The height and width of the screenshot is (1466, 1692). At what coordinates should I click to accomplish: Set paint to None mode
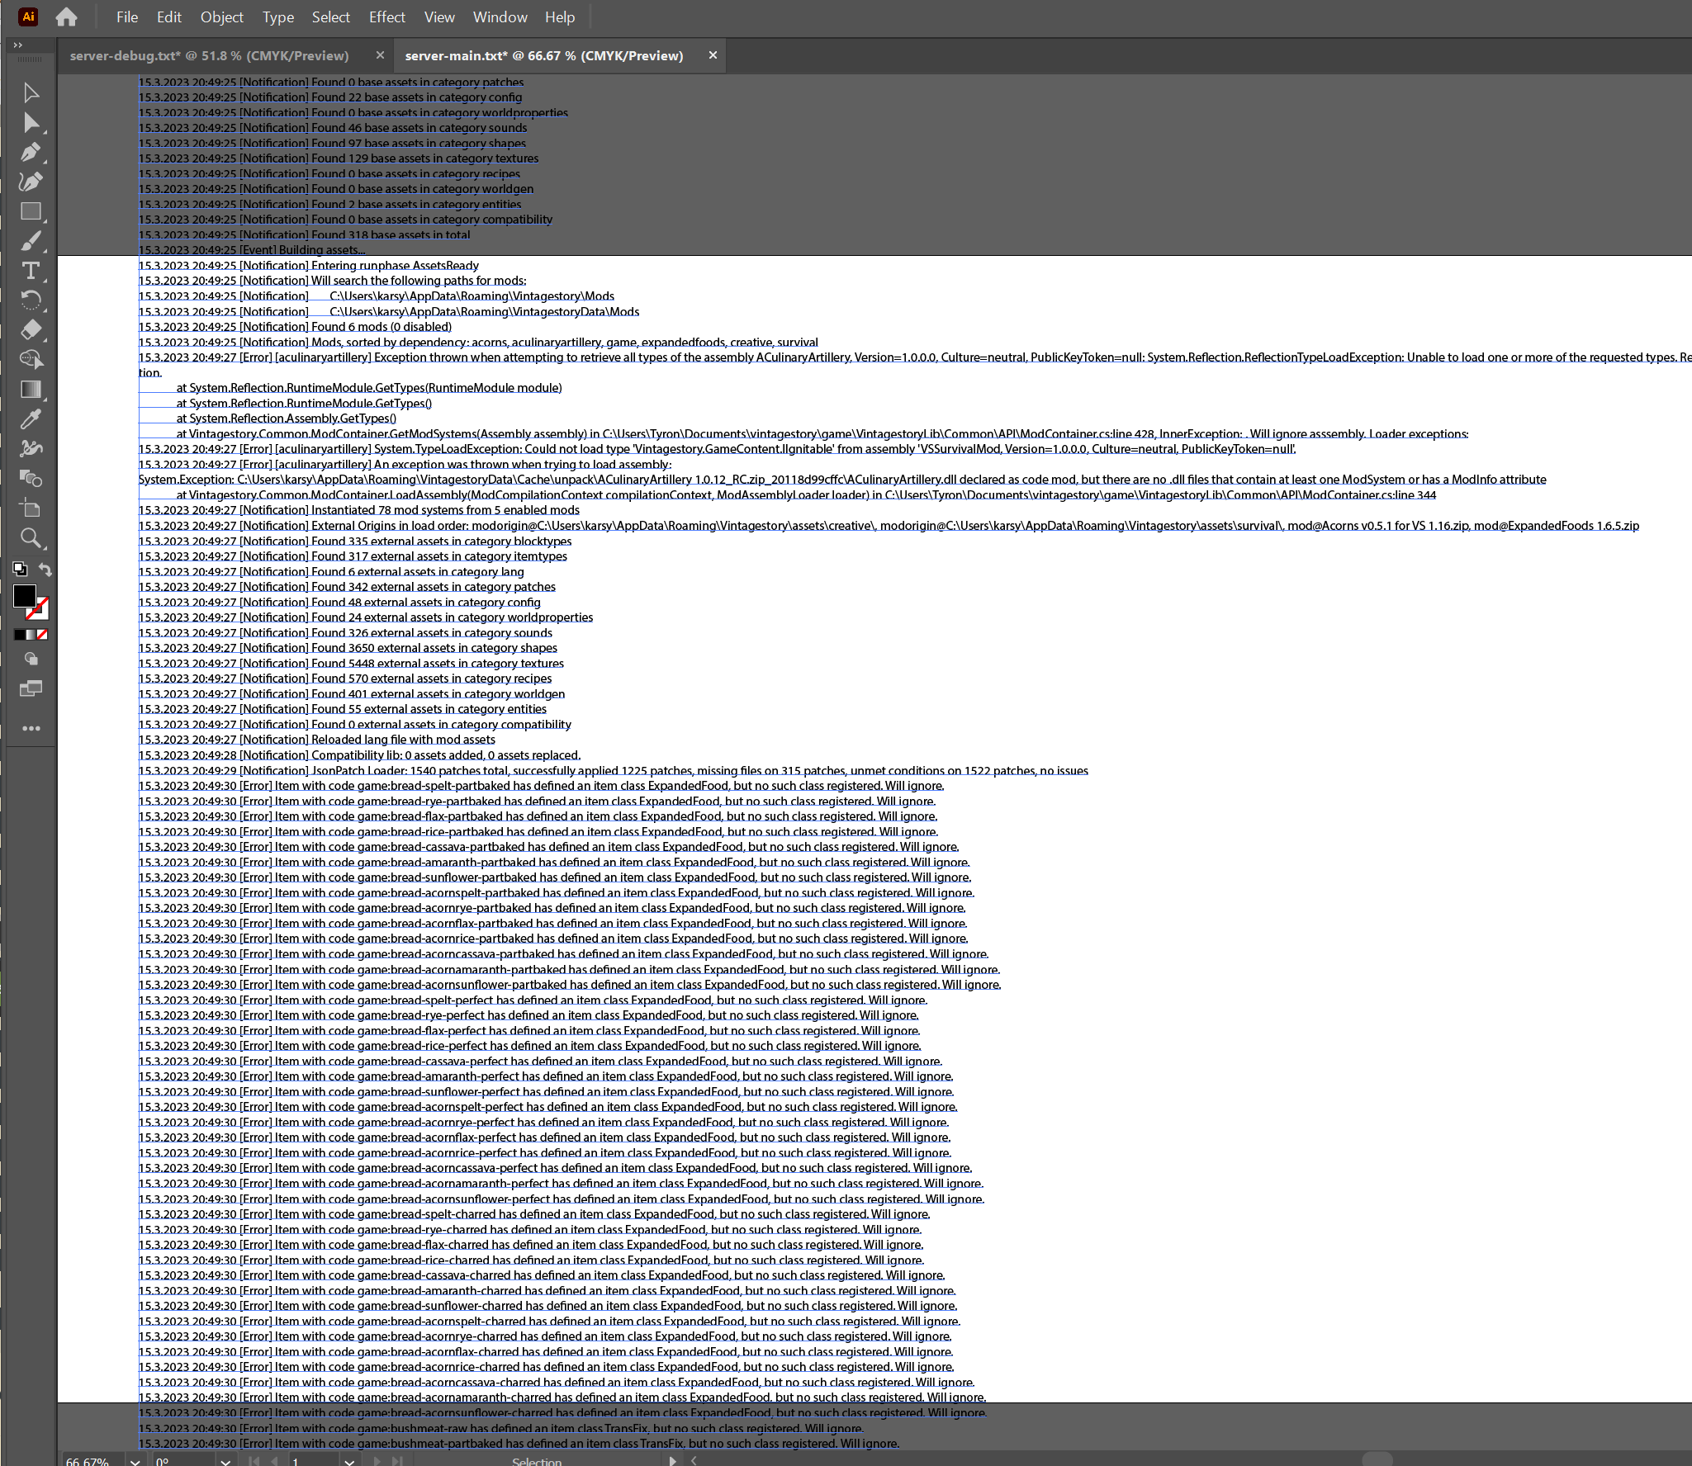point(43,635)
